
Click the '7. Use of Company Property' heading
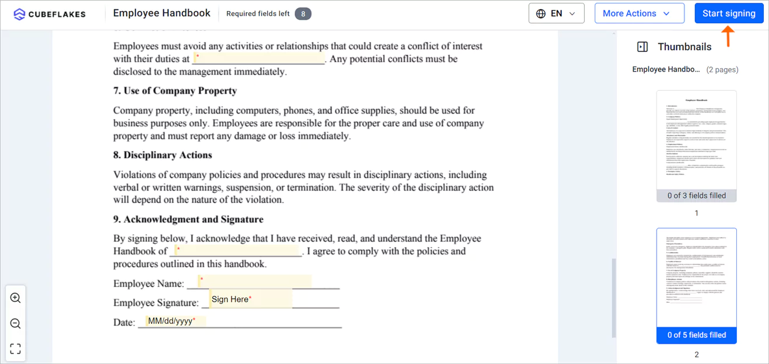click(175, 91)
